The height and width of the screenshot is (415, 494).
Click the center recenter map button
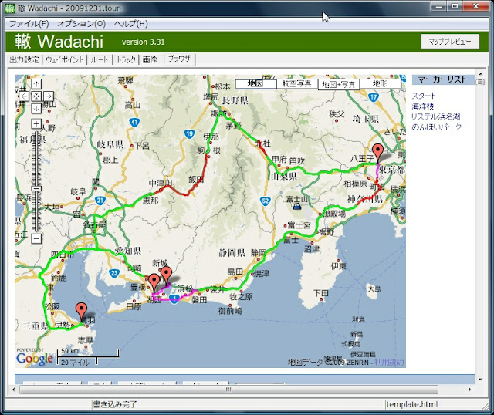tap(36, 96)
